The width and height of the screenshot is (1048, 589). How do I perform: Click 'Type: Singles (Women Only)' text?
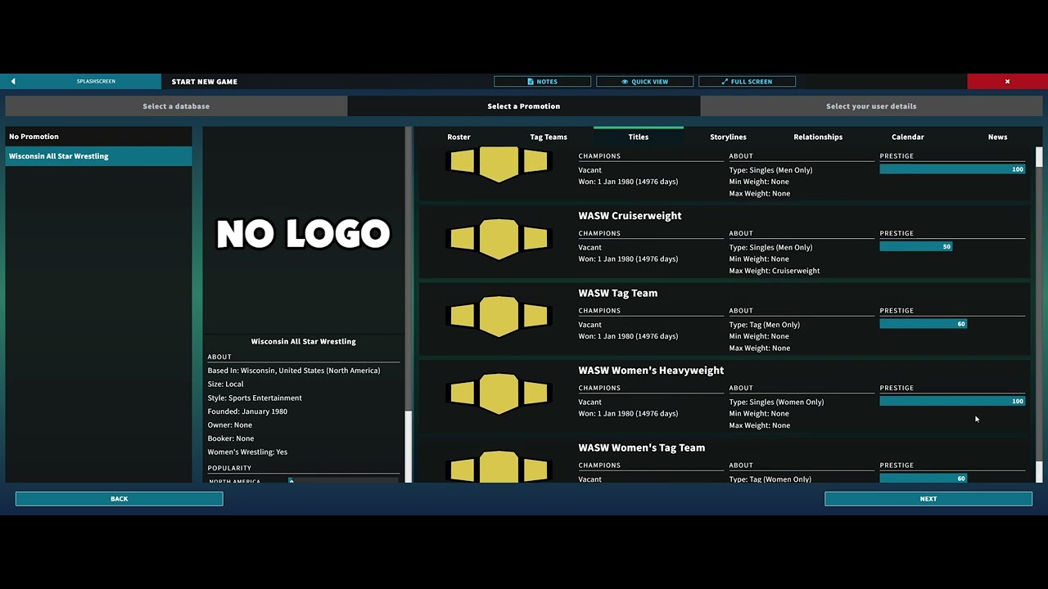[x=776, y=402]
